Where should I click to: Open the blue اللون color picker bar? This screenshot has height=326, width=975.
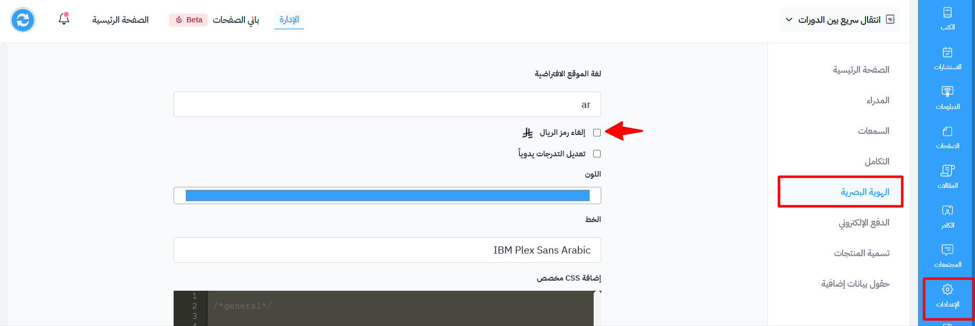(387, 196)
